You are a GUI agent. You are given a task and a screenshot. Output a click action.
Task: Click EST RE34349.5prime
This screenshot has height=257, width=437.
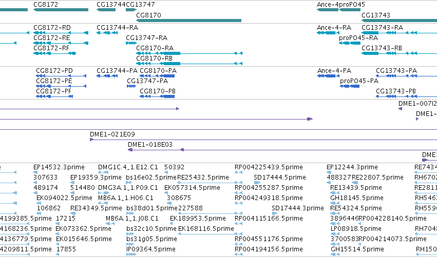[96, 208]
